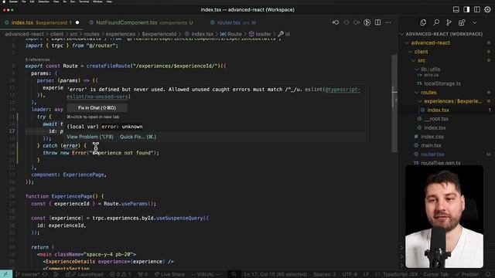Toggle the secondary side bar layout icon

pyautogui.click(x=476, y=9)
